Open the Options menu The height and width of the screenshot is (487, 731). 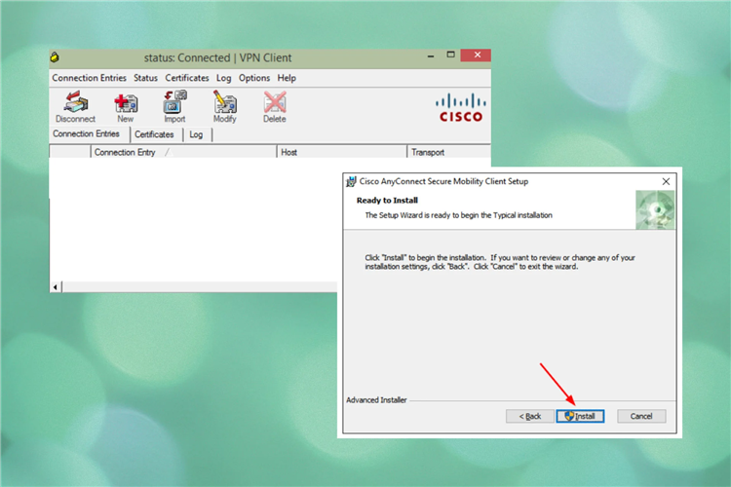pyautogui.click(x=254, y=78)
